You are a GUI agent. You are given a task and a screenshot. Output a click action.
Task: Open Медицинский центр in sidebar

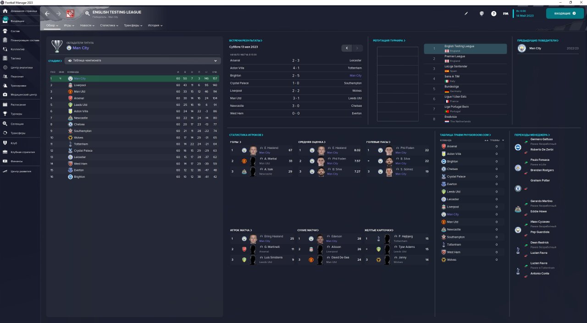(20, 95)
